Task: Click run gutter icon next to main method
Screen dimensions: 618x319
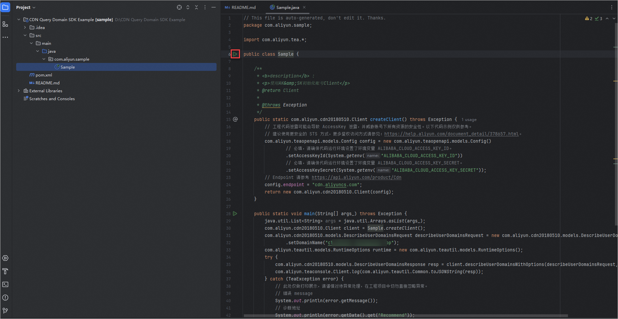Action: pos(235,214)
